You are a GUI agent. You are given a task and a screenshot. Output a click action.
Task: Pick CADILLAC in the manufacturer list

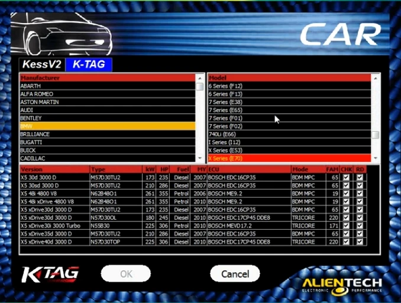click(x=108, y=158)
